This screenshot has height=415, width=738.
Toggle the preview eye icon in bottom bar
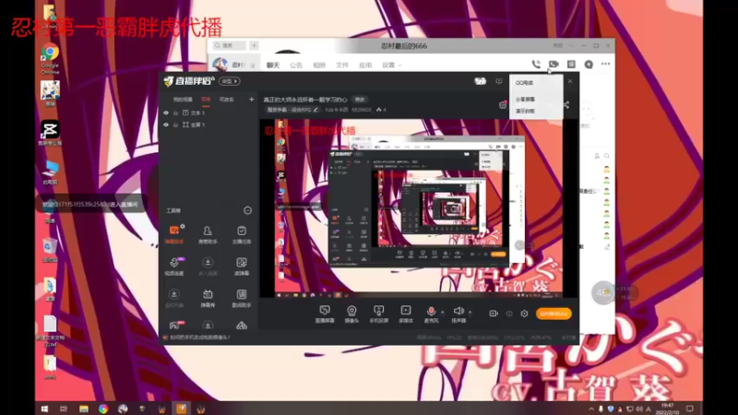[509, 314]
